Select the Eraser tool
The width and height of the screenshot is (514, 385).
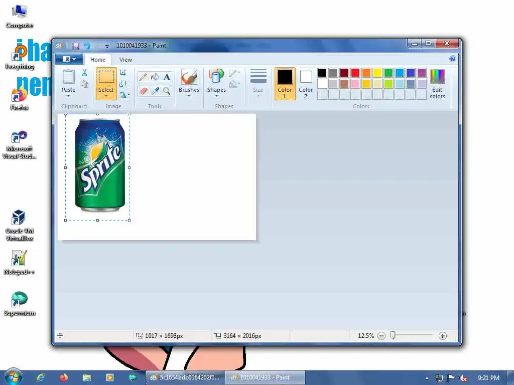click(x=143, y=91)
